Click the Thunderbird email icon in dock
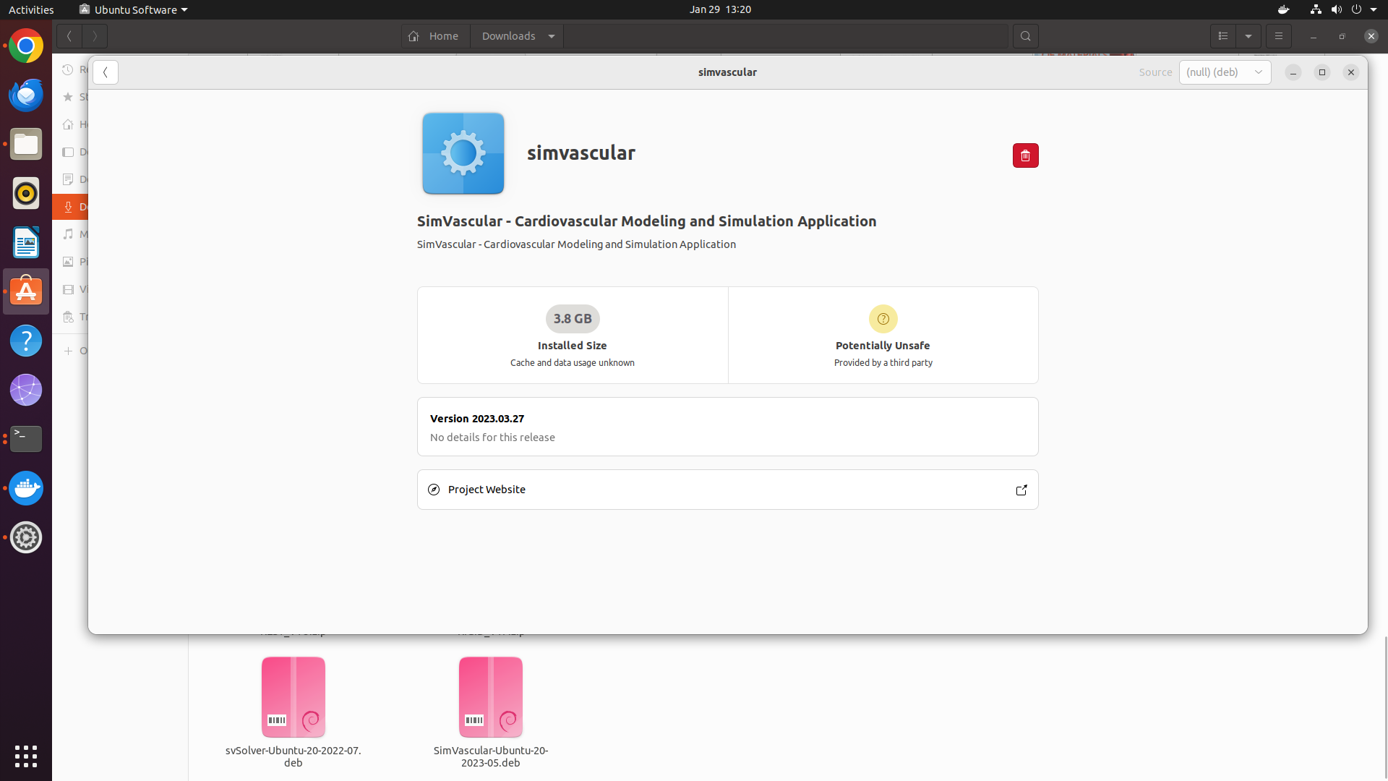The width and height of the screenshot is (1388, 781). click(26, 95)
